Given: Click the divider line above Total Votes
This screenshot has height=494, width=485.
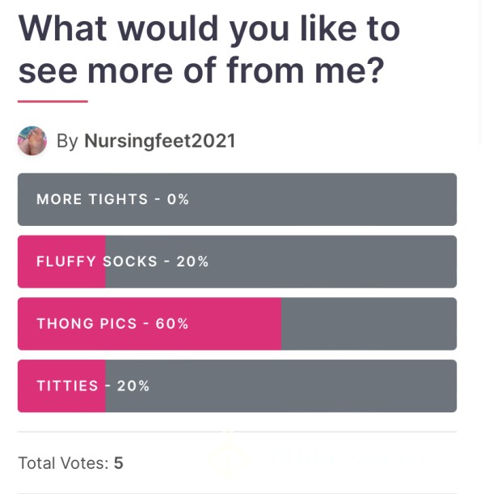Looking at the screenshot, I should [x=237, y=432].
